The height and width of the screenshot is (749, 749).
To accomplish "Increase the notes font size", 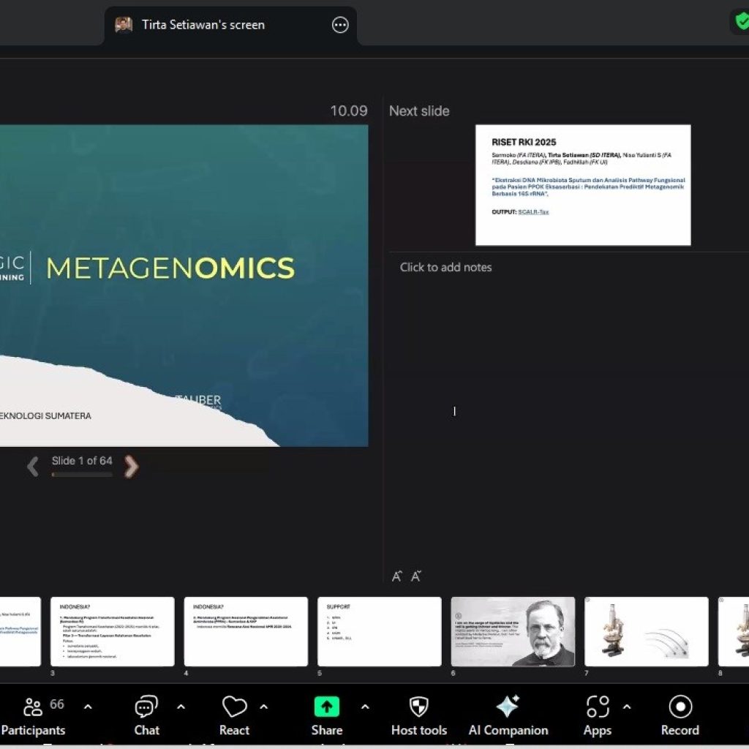I will tap(396, 576).
